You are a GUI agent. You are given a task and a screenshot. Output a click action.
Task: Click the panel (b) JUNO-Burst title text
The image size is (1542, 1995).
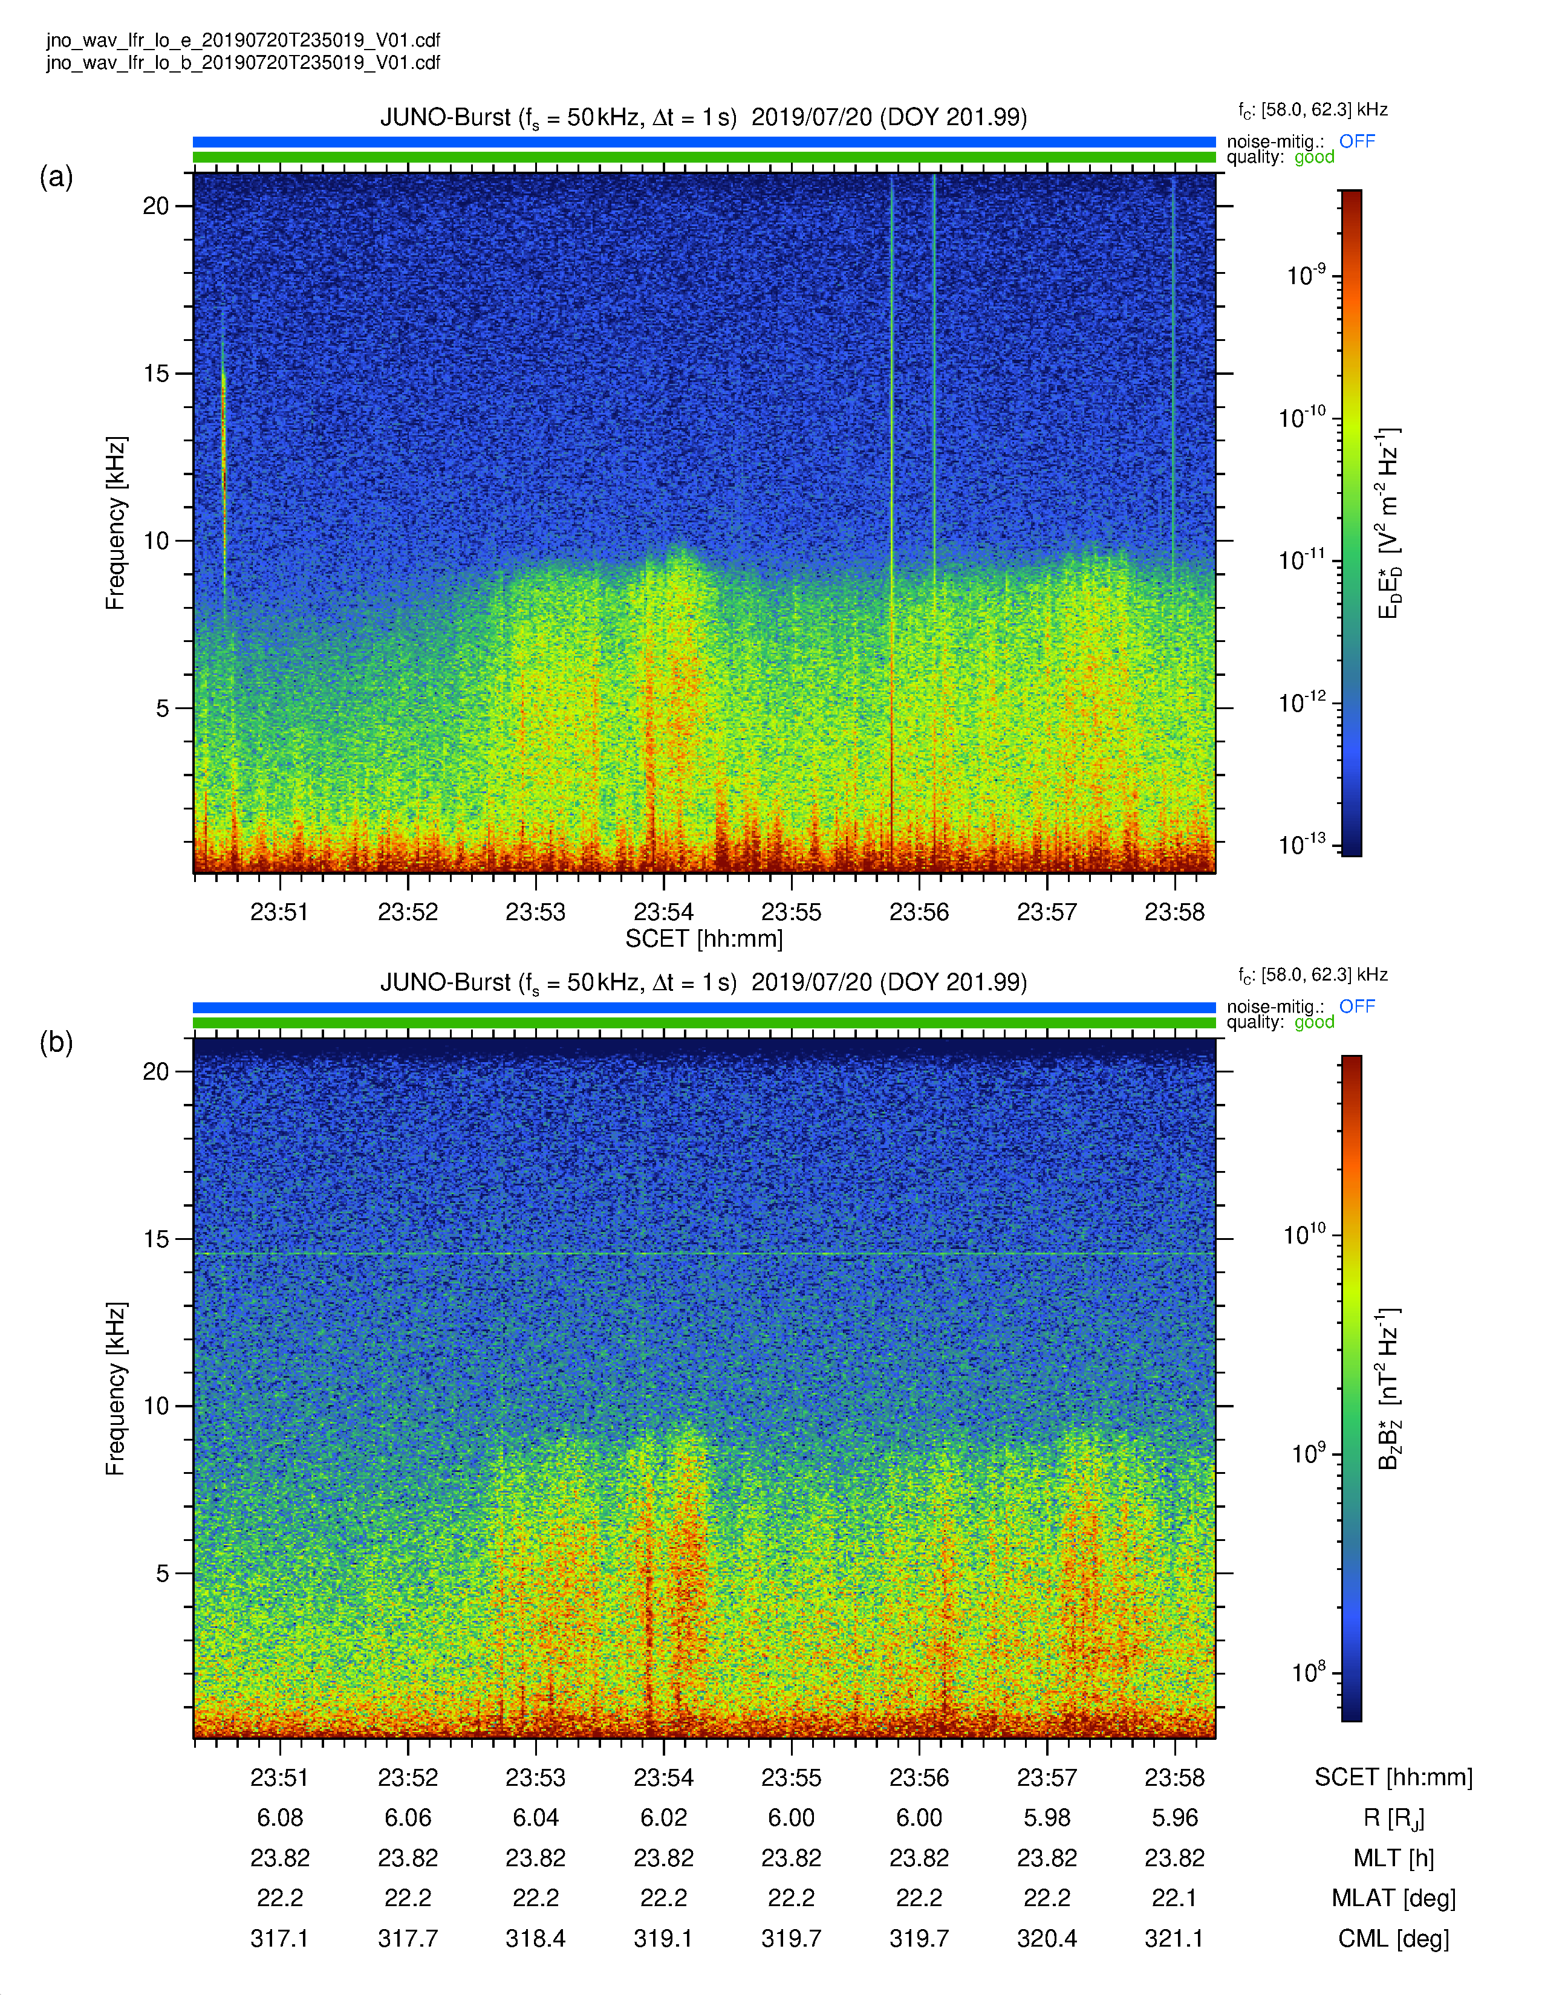tap(703, 983)
